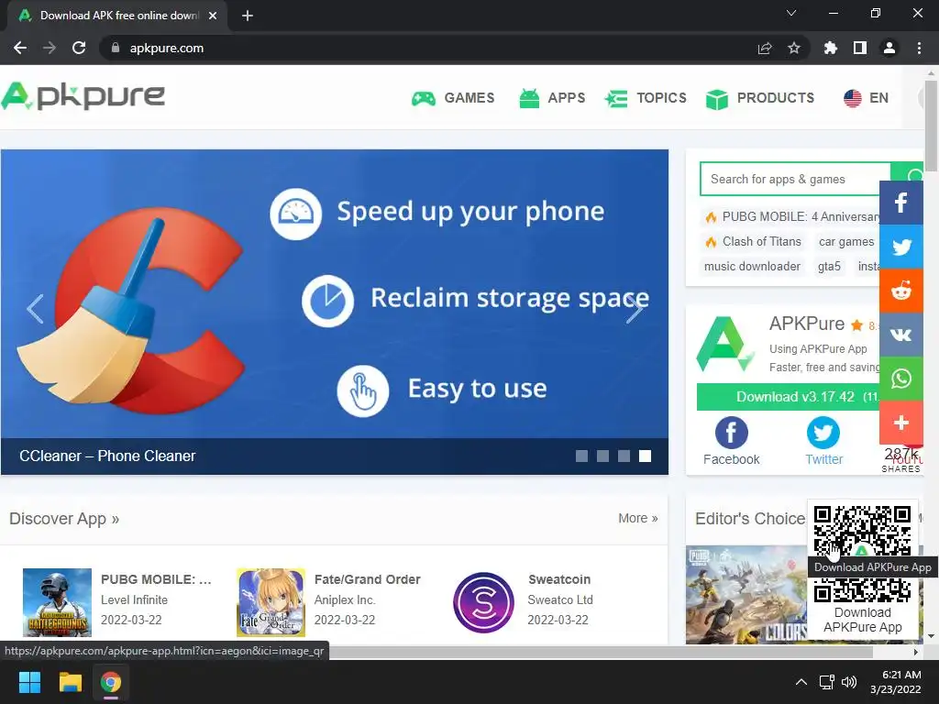Viewport: 939px width, 704px height.
Task: Show the next banner slide
Action: tap(635, 309)
